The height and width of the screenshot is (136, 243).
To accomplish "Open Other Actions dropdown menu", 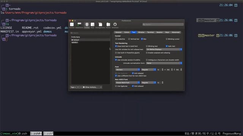I will pos(92,87).
